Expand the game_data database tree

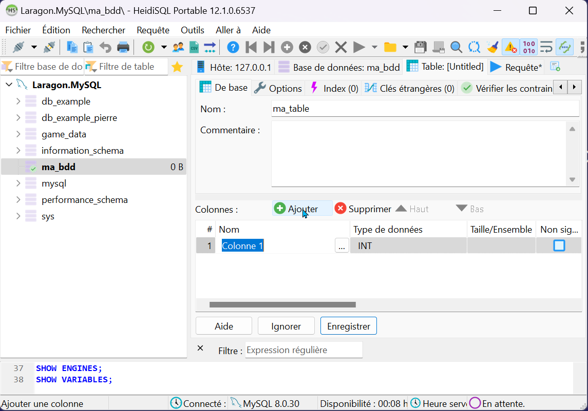tap(18, 134)
